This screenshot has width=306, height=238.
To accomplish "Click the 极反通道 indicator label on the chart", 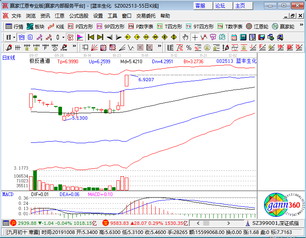I will click(40, 62).
